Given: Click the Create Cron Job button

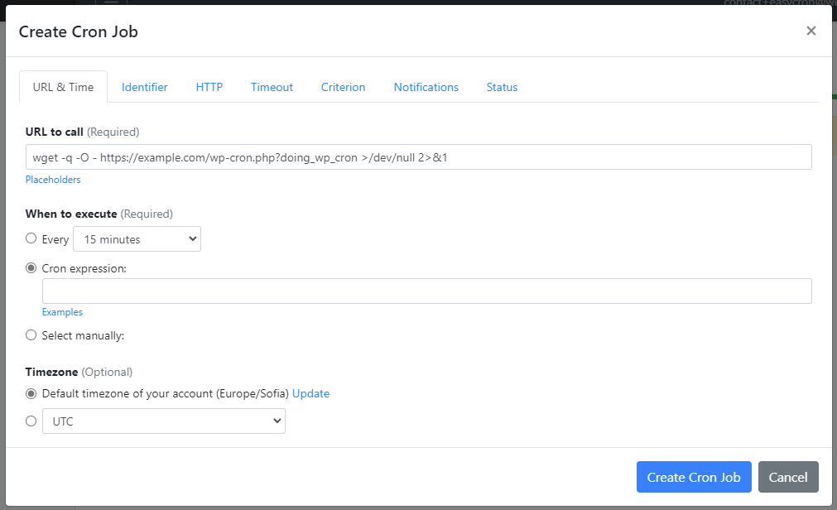Looking at the screenshot, I should coord(694,477).
